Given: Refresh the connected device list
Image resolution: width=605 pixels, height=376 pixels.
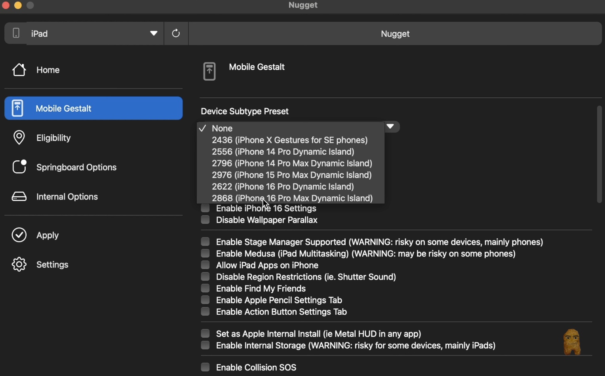Looking at the screenshot, I should [176, 34].
